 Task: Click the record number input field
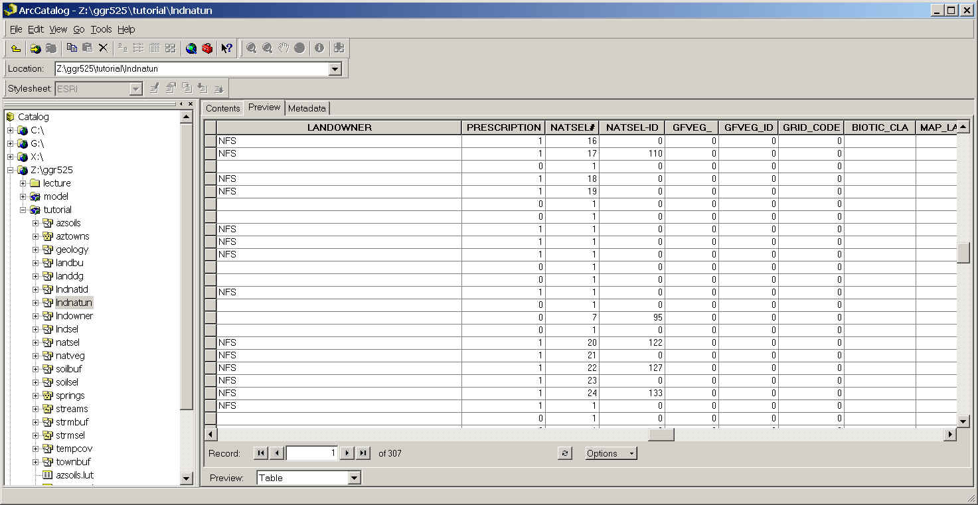tap(311, 453)
